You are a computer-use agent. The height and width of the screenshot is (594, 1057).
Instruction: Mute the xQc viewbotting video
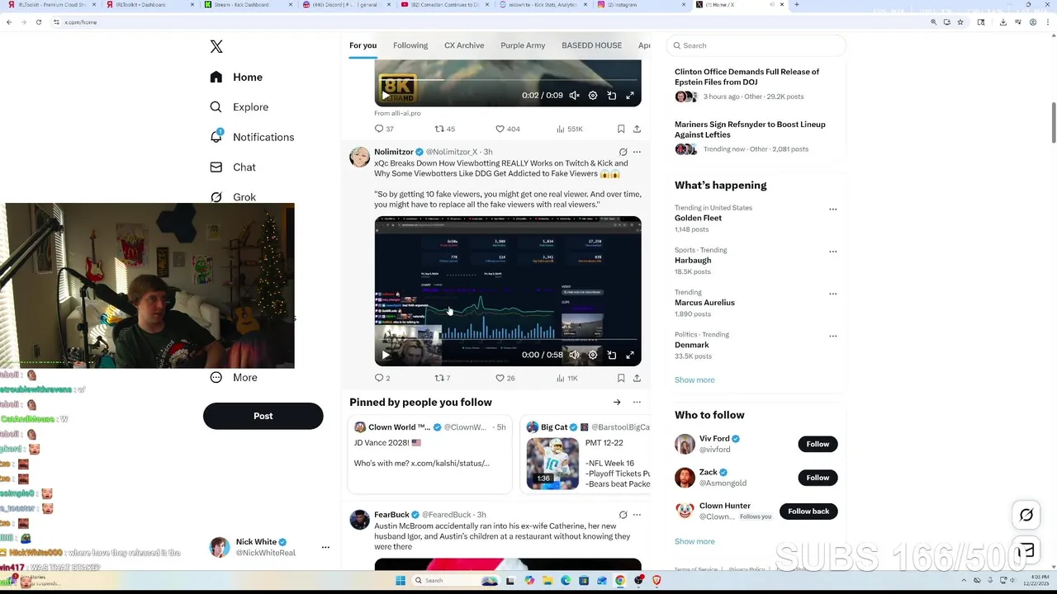click(574, 355)
